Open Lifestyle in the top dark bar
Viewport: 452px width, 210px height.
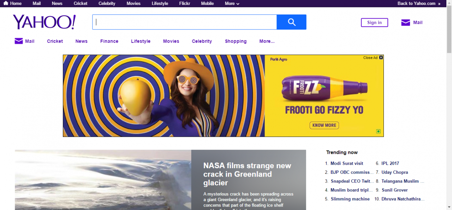coord(160,4)
